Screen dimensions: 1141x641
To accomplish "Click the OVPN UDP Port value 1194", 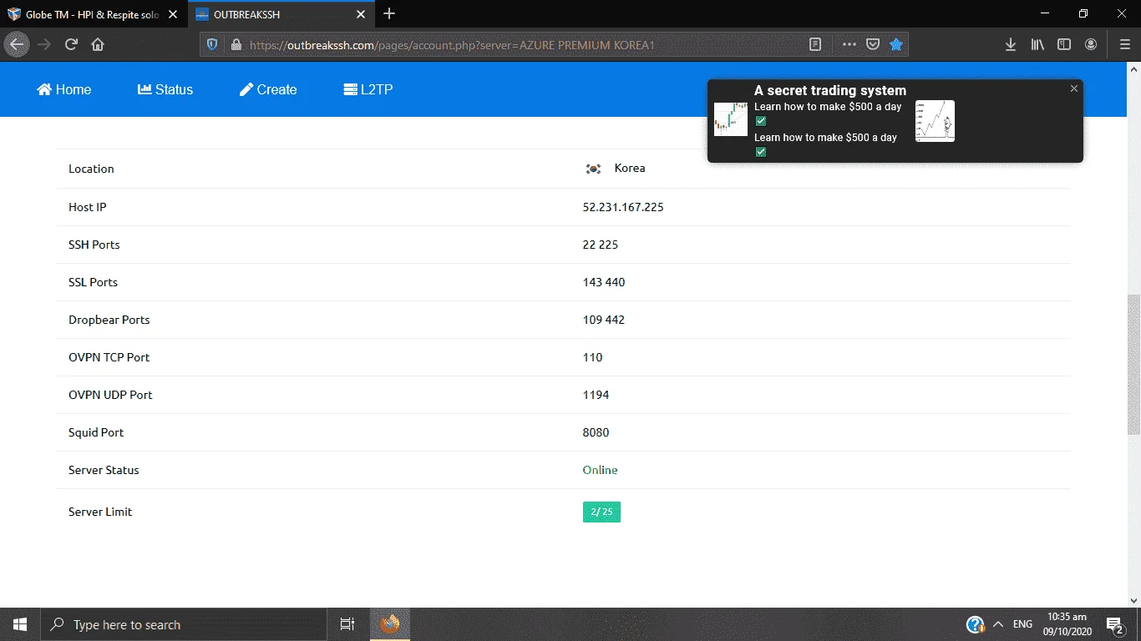I will coord(596,395).
